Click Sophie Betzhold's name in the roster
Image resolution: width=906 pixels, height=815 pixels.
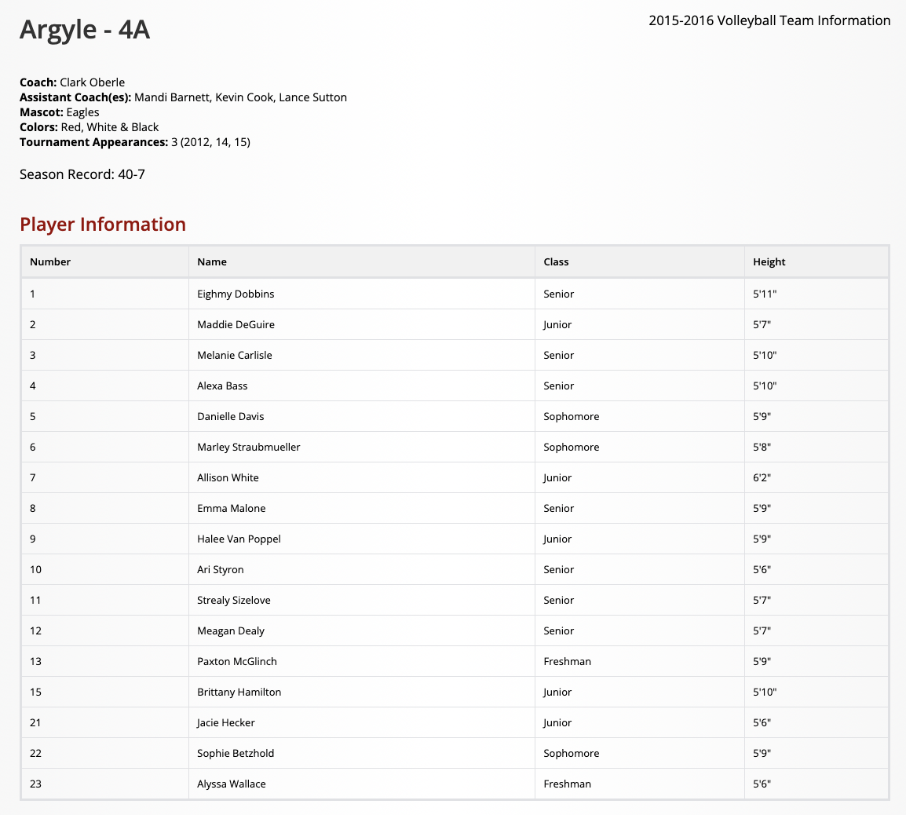pos(236,753)
